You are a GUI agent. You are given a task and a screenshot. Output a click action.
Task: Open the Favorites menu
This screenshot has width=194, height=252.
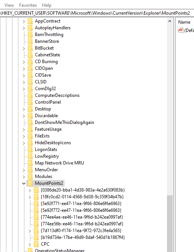click(x=28, y=5)
